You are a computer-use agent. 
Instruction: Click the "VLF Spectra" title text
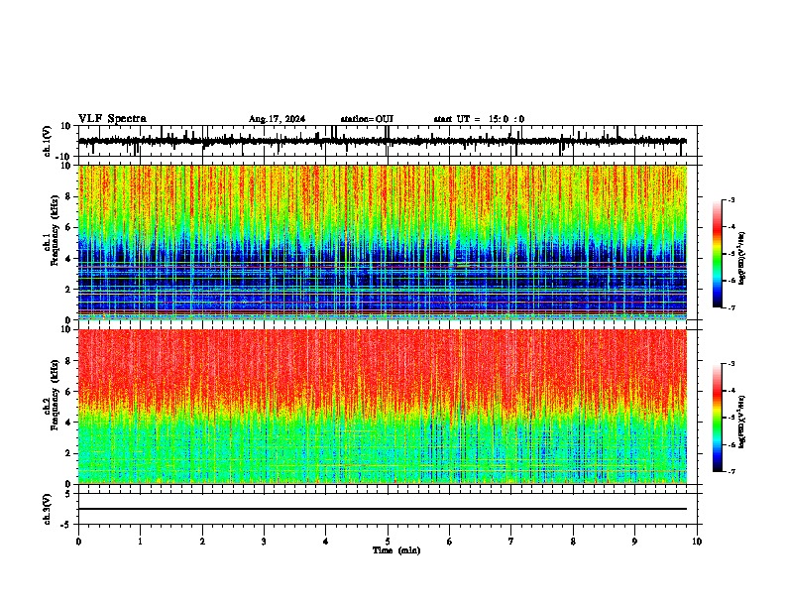[112, 119]
